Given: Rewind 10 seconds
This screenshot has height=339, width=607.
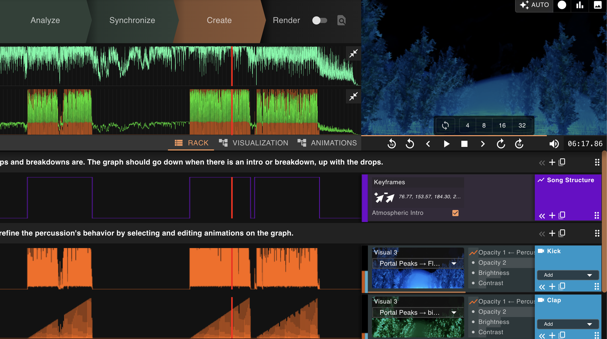Looking at the screenshot, I should (x=391, y=144).
